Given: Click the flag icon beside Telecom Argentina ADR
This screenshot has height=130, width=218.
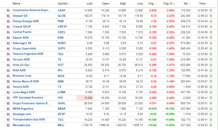Looking at the screenshot, I should click(x=8, y=54).
